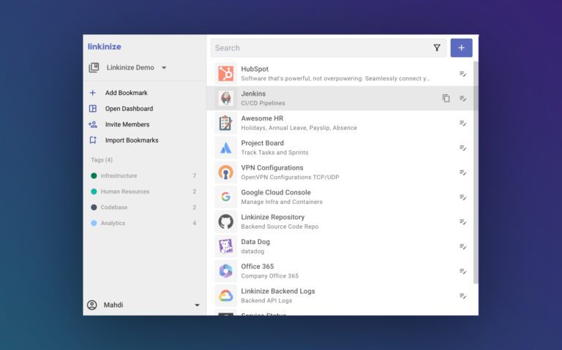Click the dark green infrastructure tag dot
The image size is (562, 350).
coord(94,175)
